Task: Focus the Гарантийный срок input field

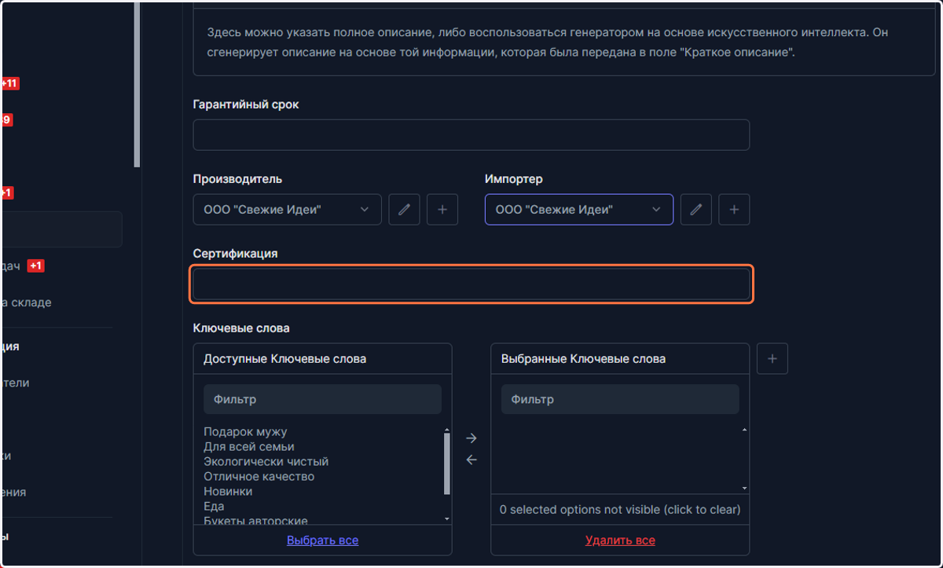Action: click(x=472, y=135)
